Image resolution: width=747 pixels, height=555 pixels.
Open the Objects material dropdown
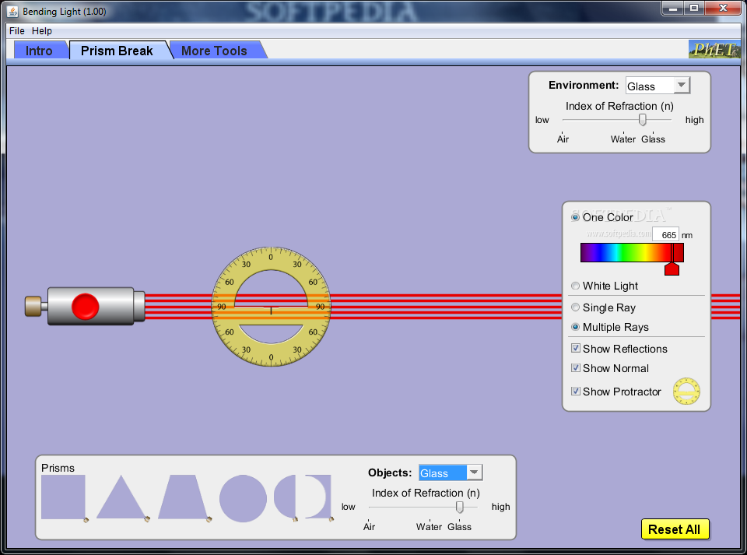[x=451, y=472]
